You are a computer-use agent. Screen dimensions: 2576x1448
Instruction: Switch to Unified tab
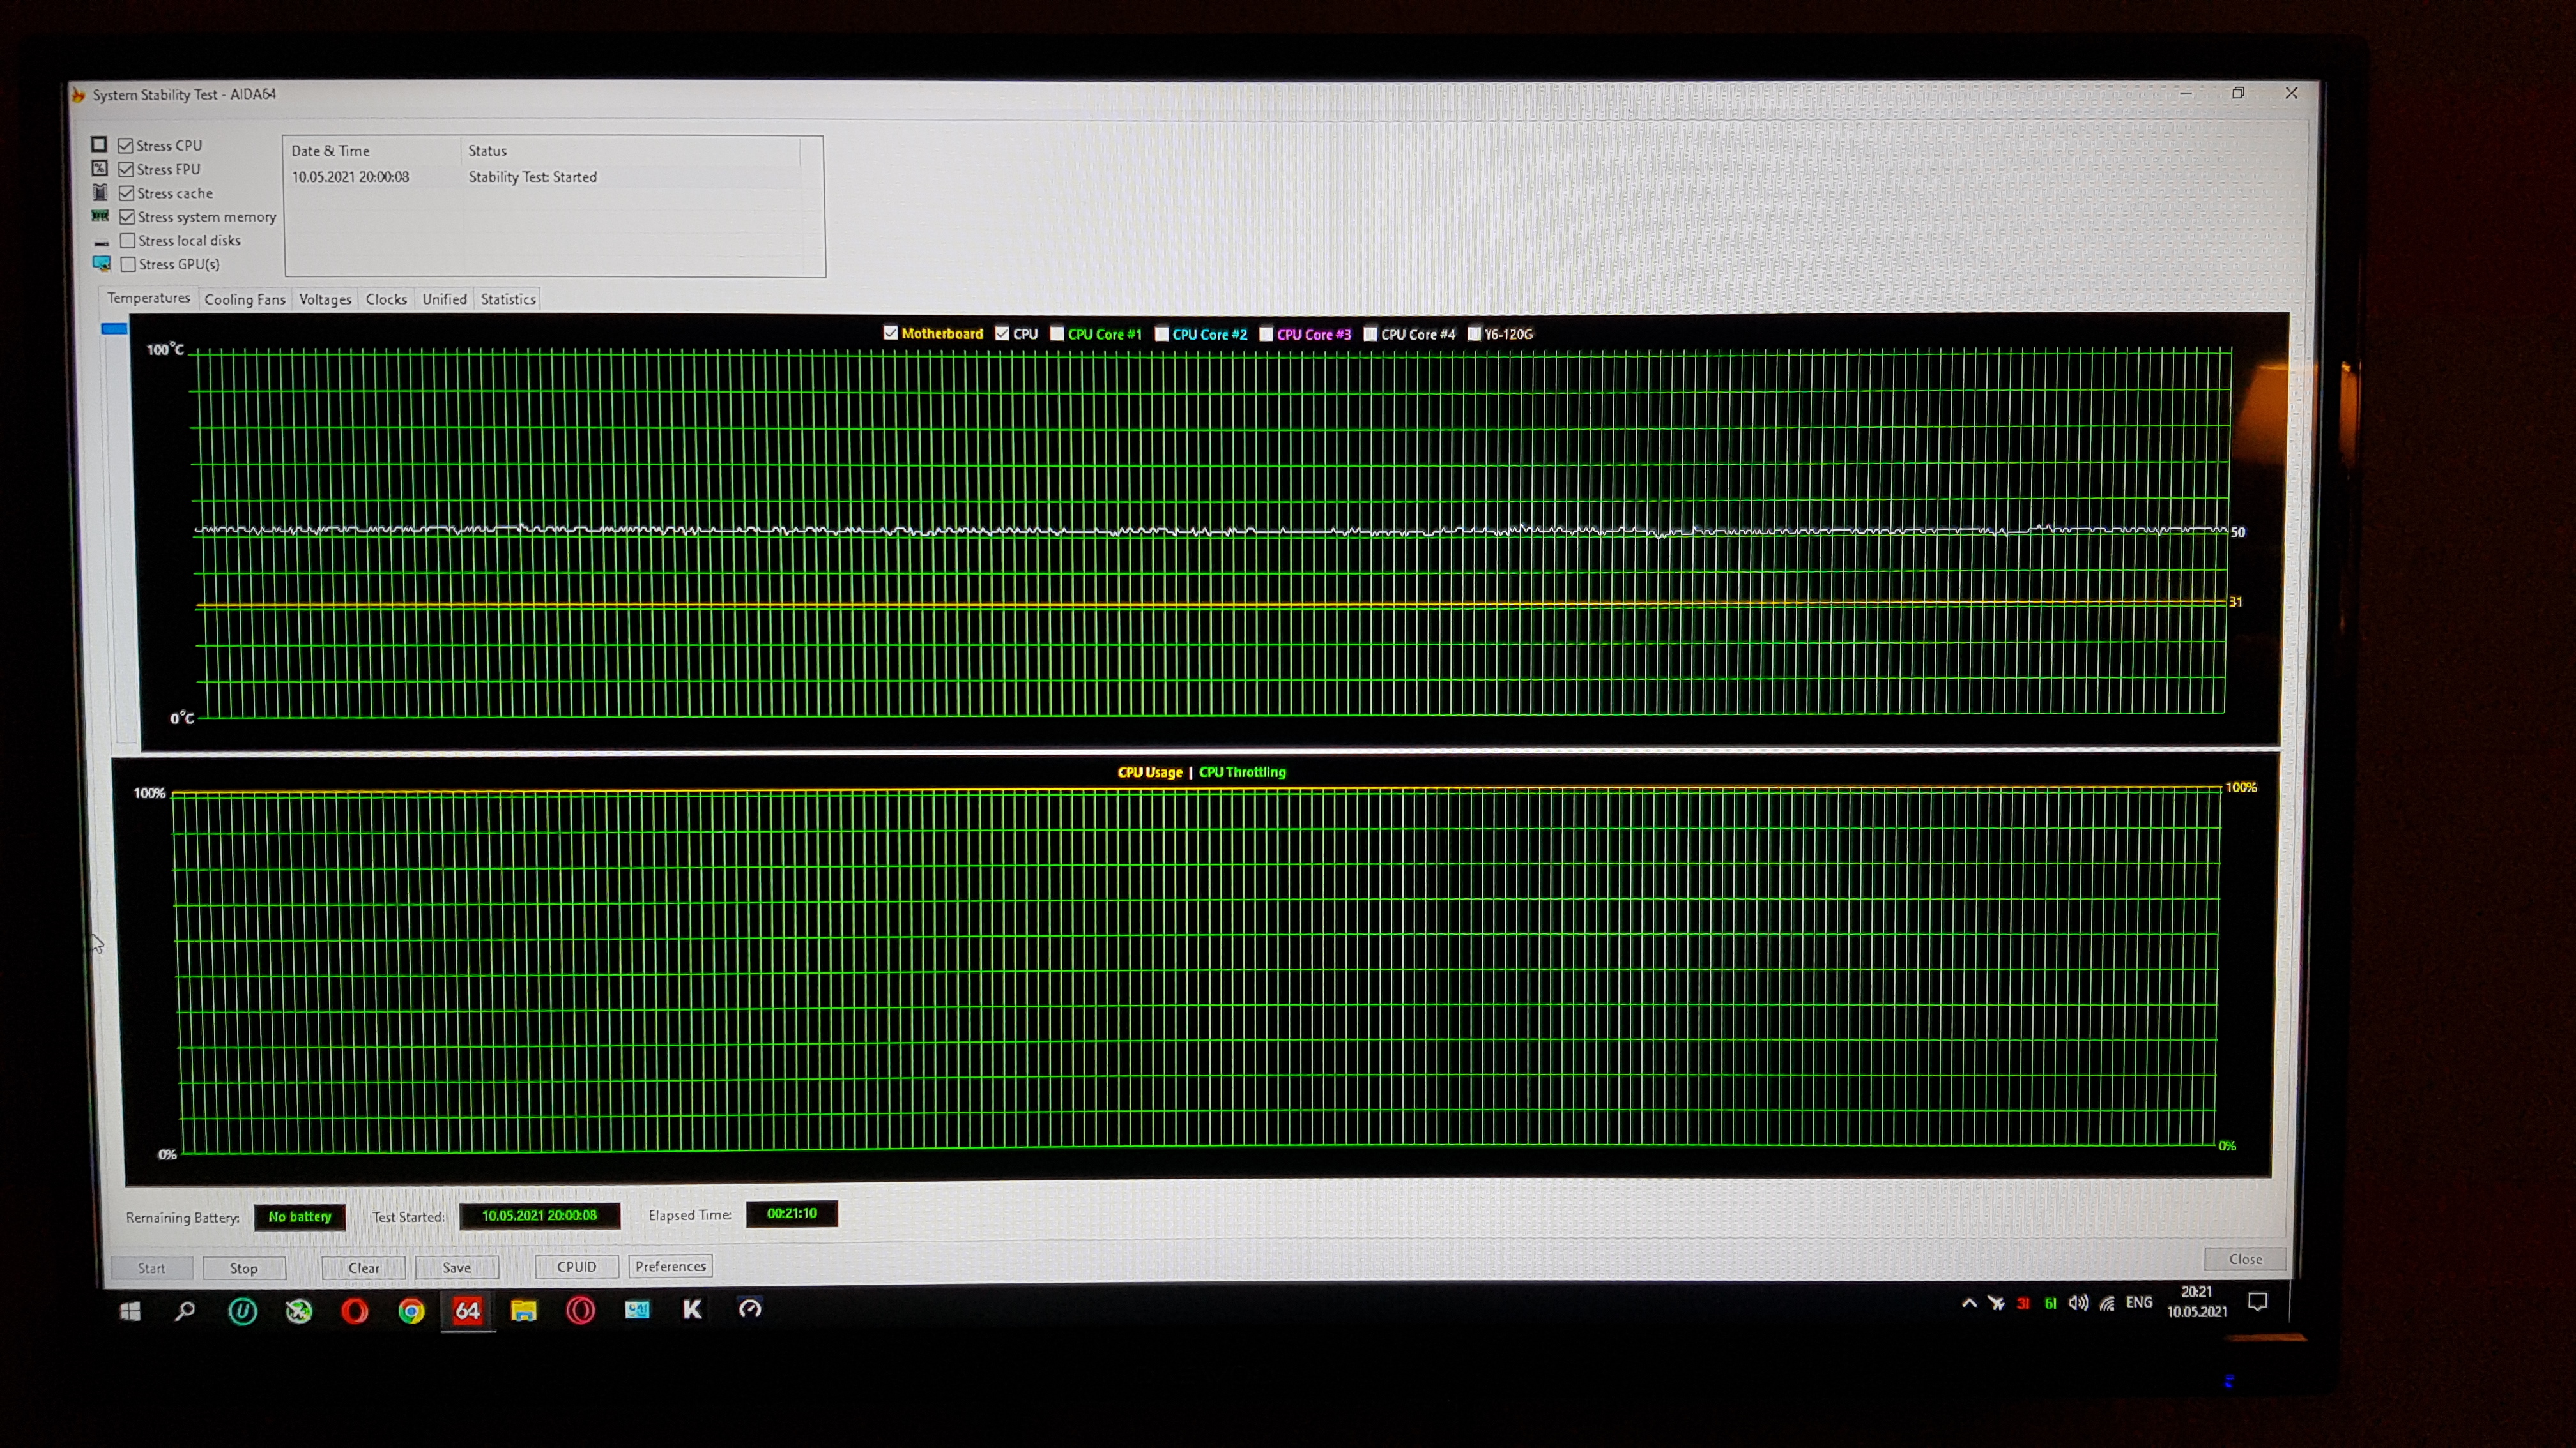point(444,299)
